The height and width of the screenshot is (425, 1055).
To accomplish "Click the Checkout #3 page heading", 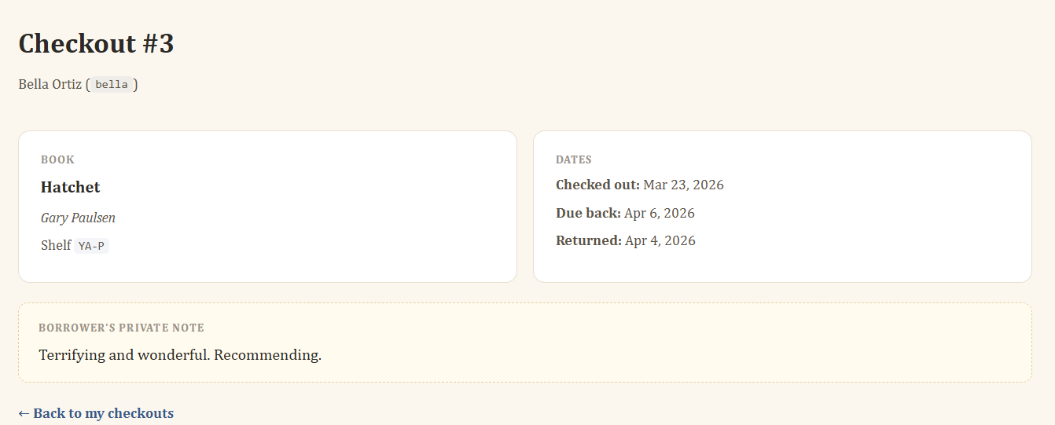I will pyautogui.click(x=96, y=44).
